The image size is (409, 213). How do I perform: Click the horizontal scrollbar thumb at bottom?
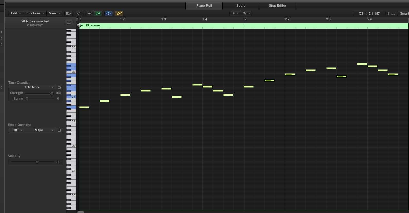pos(81,212)
